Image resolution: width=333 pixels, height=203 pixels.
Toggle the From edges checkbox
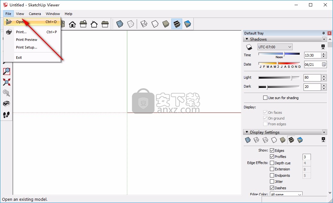coord(265,124)
